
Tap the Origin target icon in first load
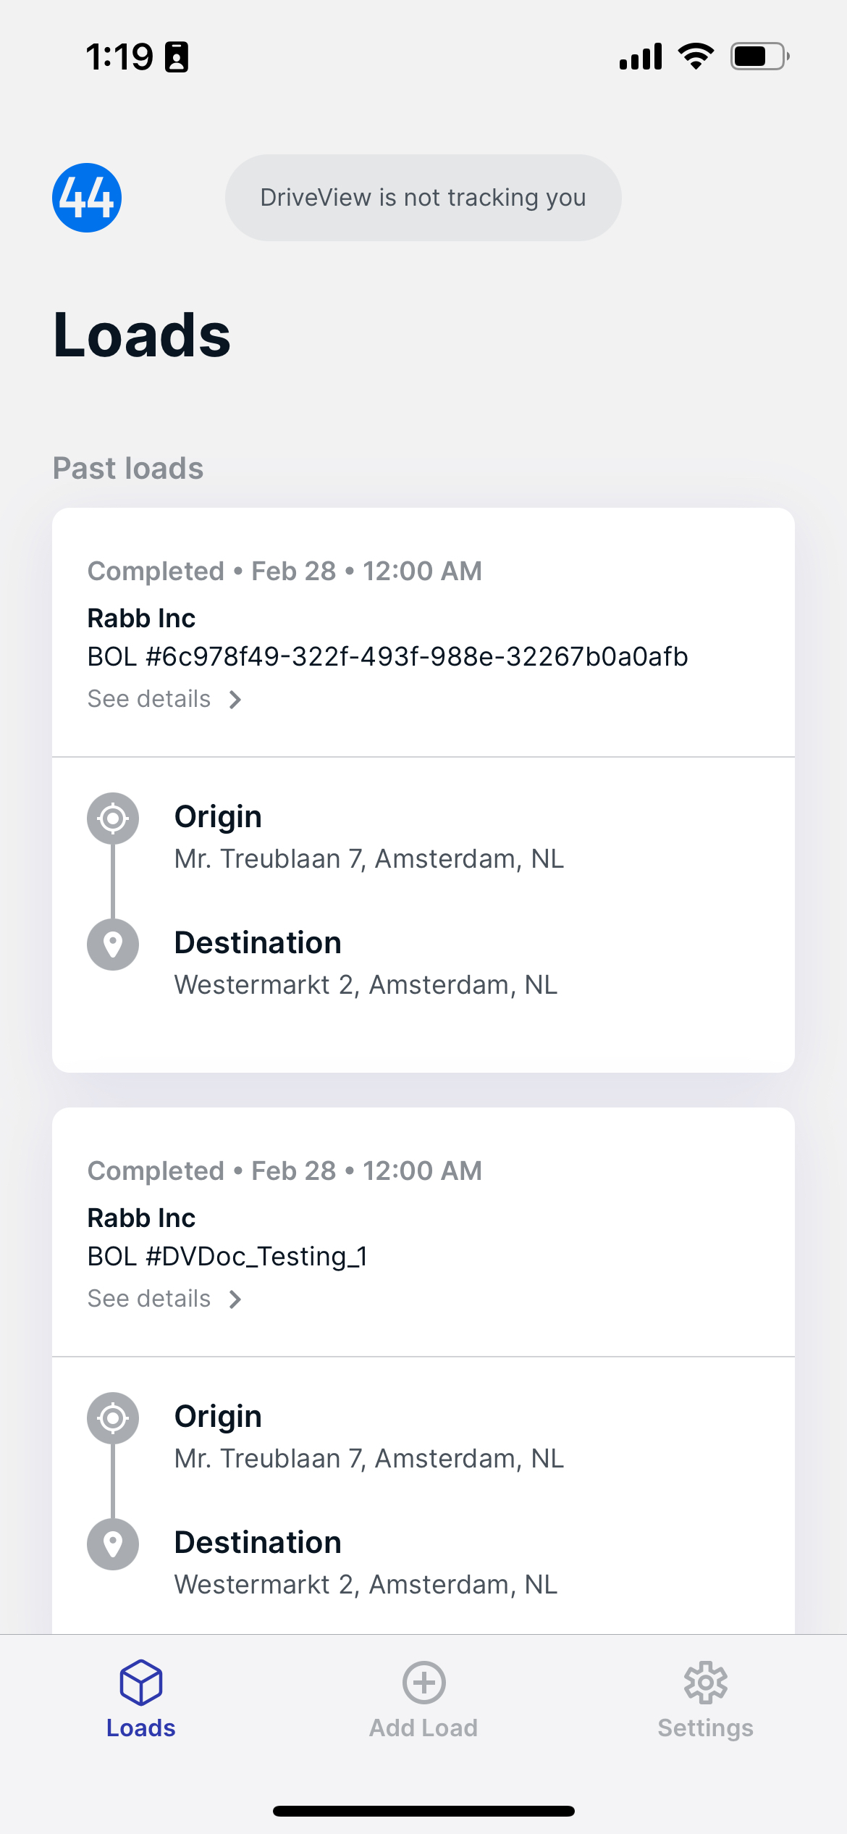pyautogui.click(x=113, y=818)
